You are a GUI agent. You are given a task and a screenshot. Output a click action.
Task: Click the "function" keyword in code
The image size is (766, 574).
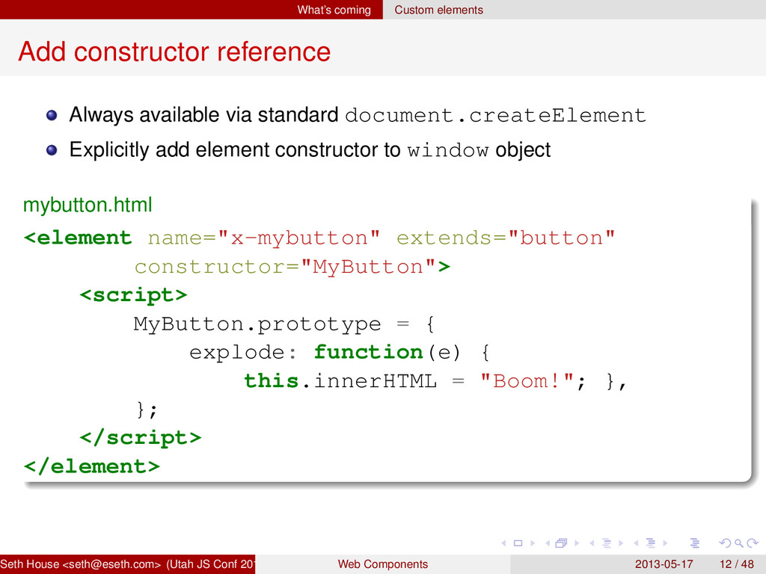368,353
